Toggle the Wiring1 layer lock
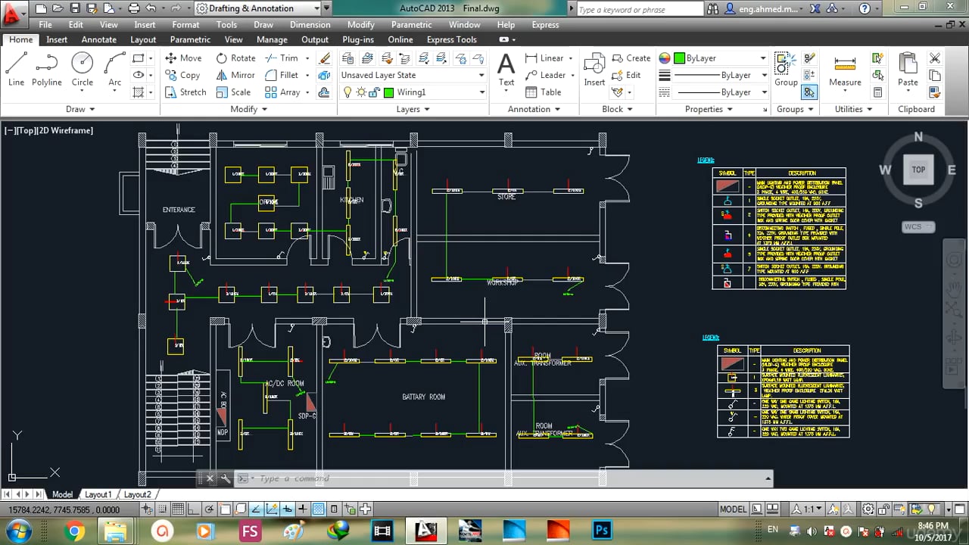969x545 pixels. pyautogui.click(x=375, y=92)
